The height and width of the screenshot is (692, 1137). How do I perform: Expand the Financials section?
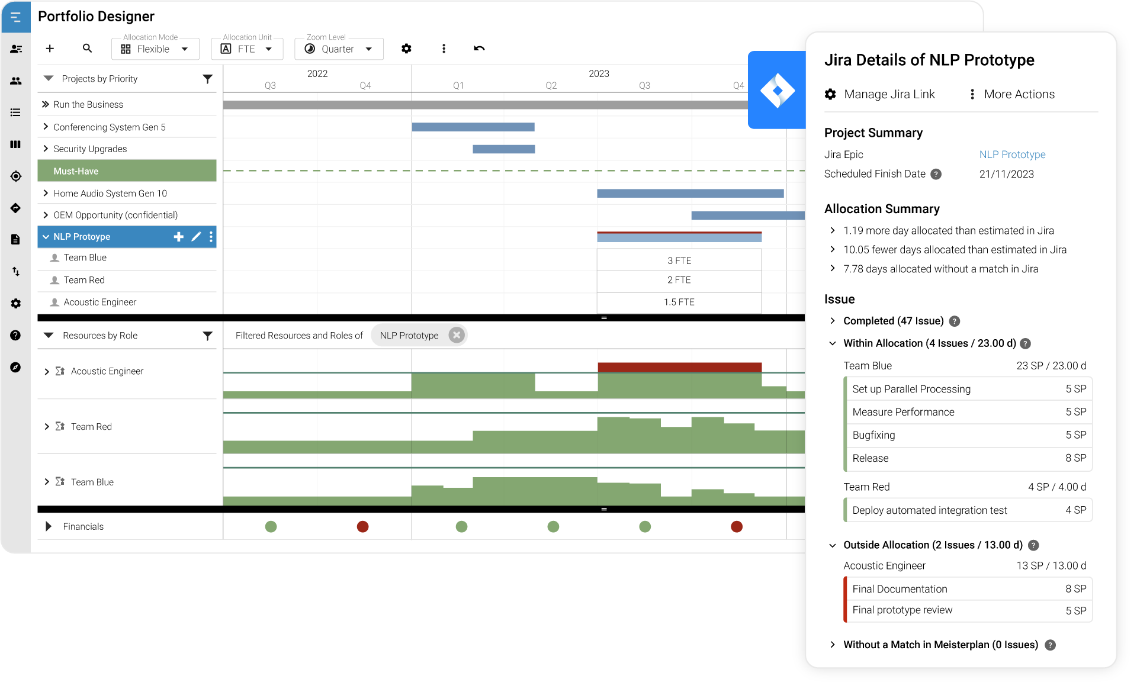[x=49, y=526]
